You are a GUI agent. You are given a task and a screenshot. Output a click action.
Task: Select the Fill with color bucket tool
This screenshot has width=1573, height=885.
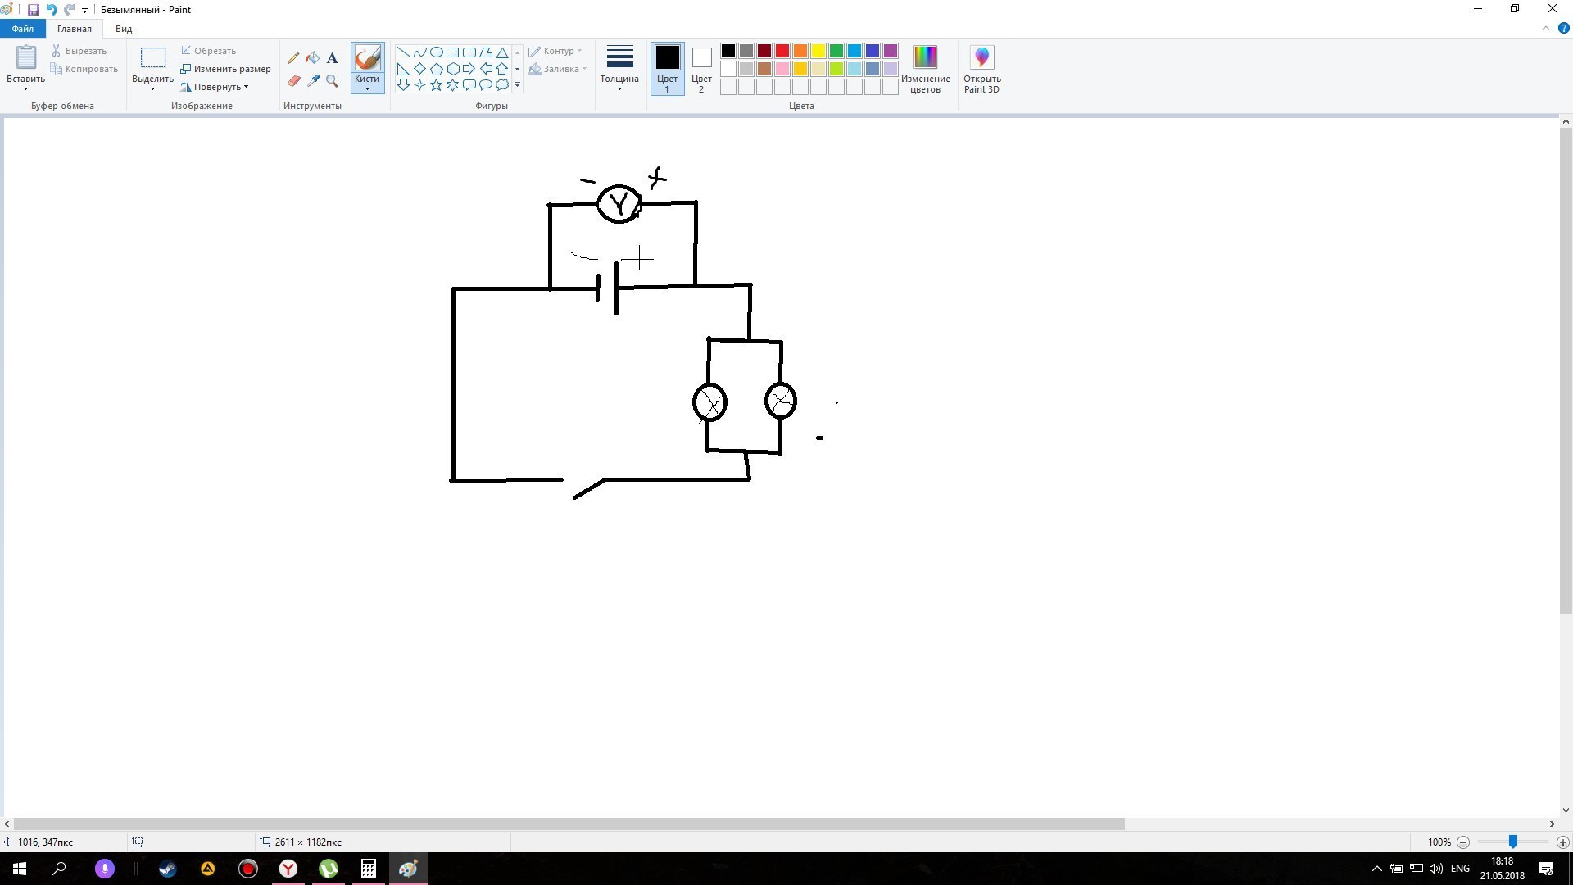coord(313,58)
